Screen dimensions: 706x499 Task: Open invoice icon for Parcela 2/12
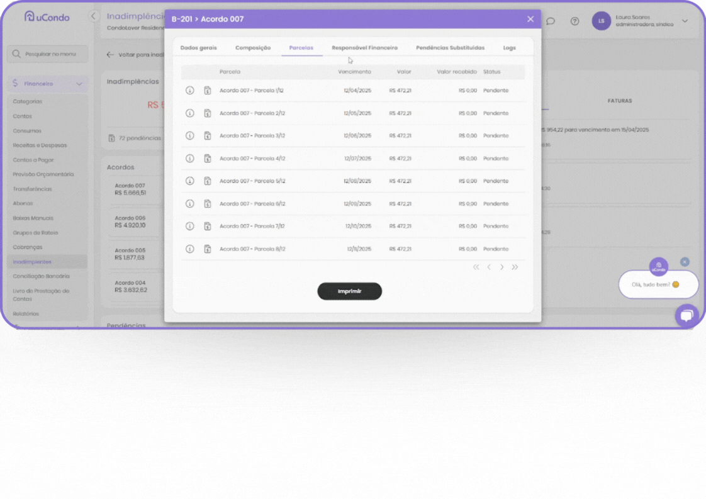(x=207, y=113)
